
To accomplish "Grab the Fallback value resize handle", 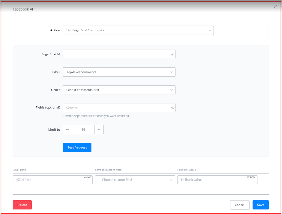I will (x=256, y=183).
